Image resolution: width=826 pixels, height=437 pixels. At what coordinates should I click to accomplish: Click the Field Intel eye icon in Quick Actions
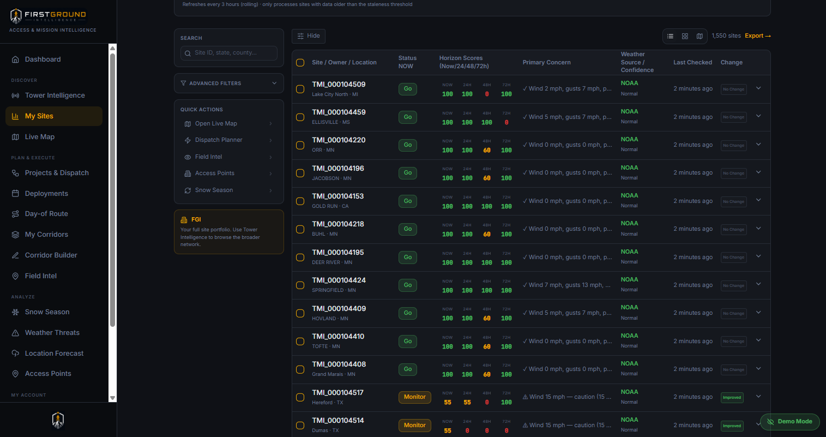(188, 157)
